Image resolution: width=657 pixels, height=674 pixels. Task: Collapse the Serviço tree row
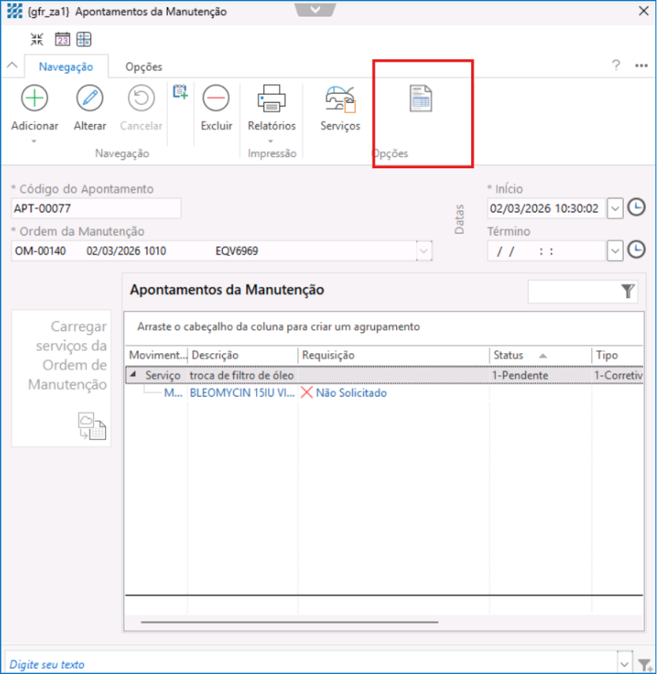pos(133,376)
